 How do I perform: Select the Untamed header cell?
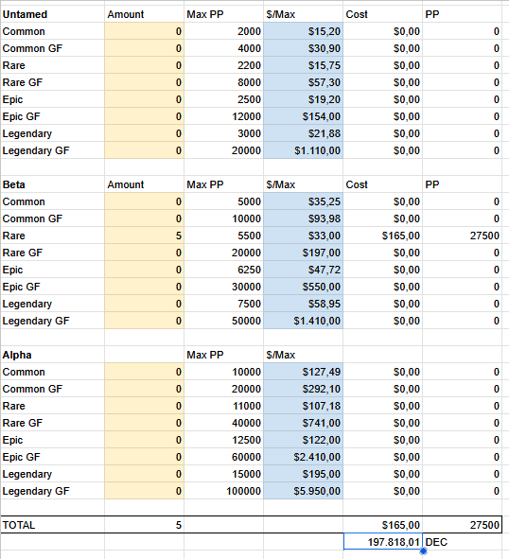click(x=52, y=14)
